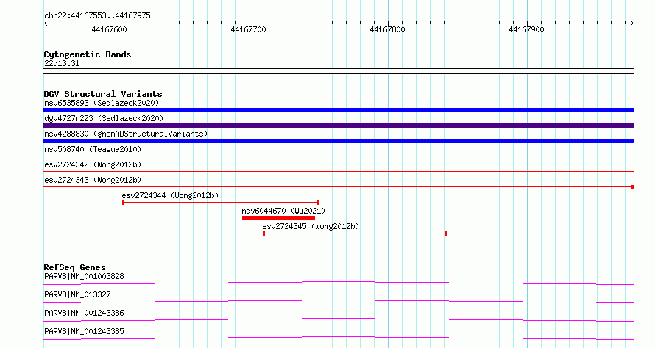Image resolution: width=655 pixels, height=348 pixels.
Task: Open the esv2724344 (Wong2012b) variant label
Action: point(170,195)
